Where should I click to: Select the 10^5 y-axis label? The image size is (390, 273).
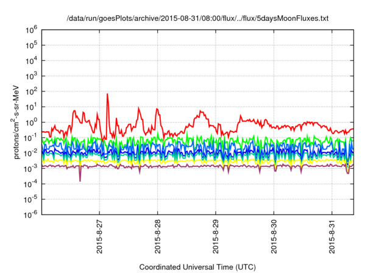(31, 45)
